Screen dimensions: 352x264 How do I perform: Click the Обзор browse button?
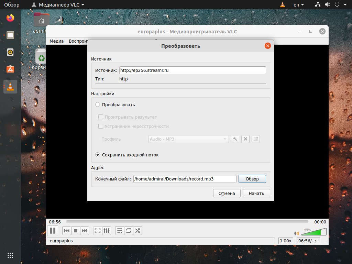(252, 179)
